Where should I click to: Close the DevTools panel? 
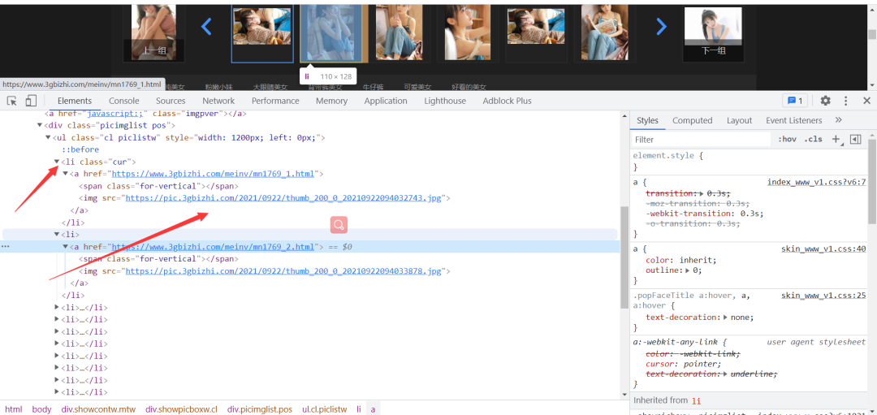coord(866,101)
